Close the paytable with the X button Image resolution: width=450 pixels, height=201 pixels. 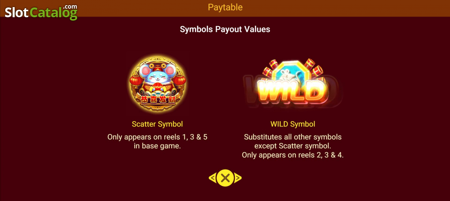(x=225, y=178)
